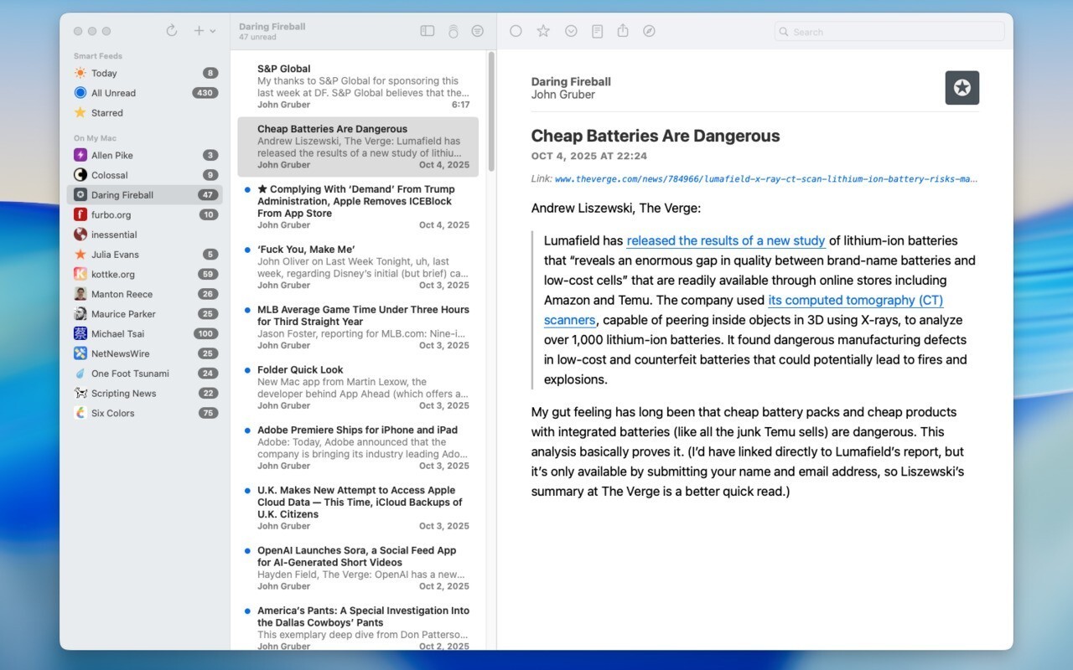This screenshot has width=1073, height=670.
Task: Click the Share icon
Action: point(623,31)
